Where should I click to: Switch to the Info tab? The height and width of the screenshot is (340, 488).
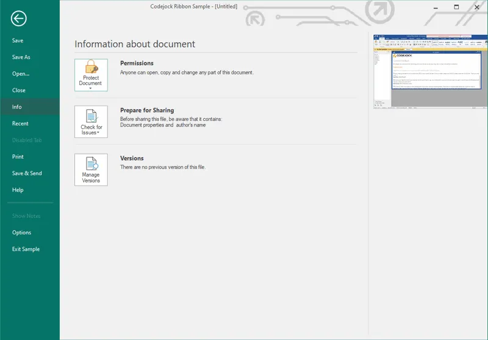(x=17, y=107)
